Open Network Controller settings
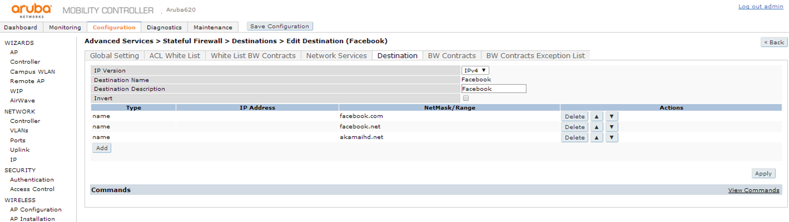The height and width of the screenshot is (222, 789). pos(25,121)
